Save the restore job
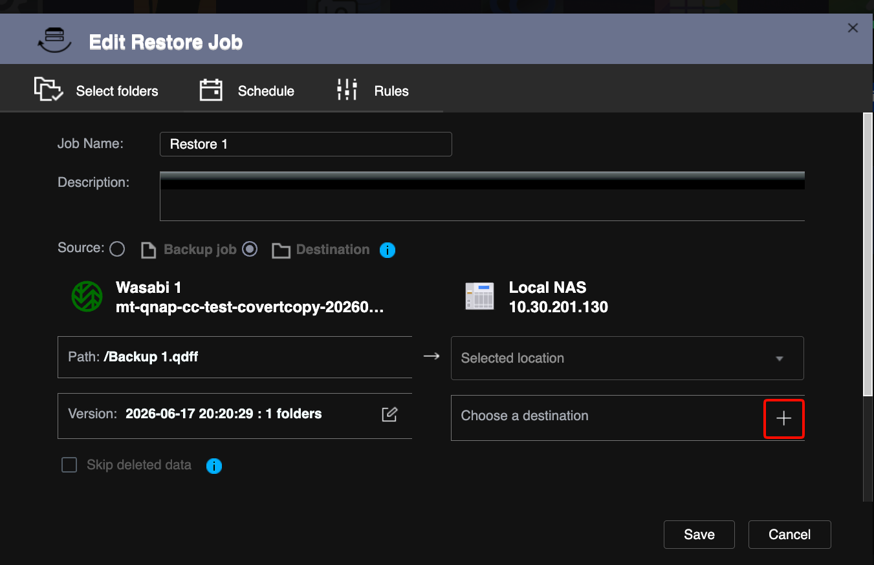874x565 pixels. click(x=699, y=535)
